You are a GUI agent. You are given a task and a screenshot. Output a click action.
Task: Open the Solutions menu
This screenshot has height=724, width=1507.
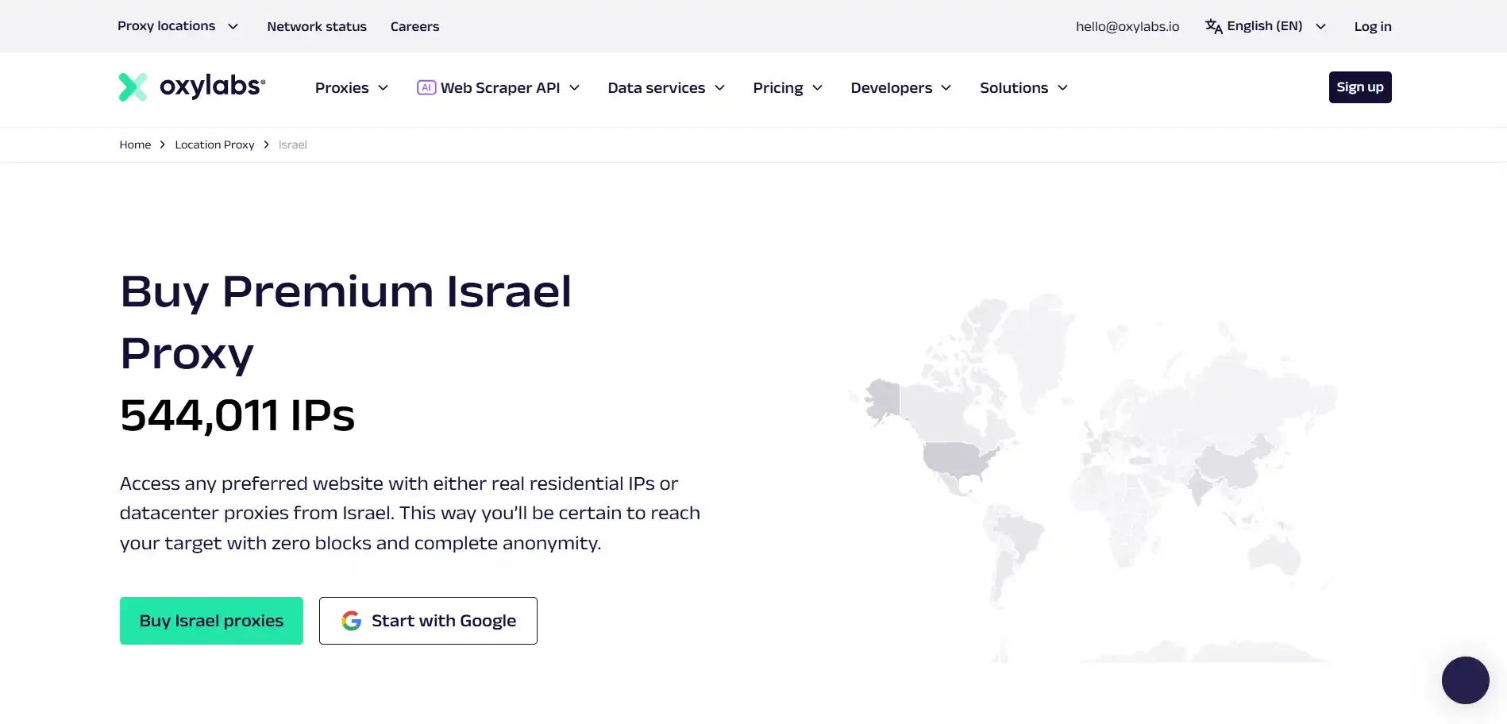(1014, 87)
